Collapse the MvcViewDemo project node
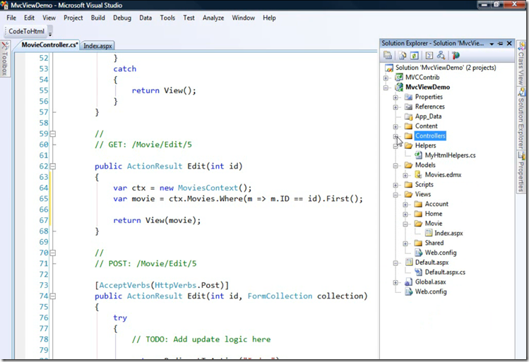Viewport: 529px width, 362px height. [x=386, y=88]
